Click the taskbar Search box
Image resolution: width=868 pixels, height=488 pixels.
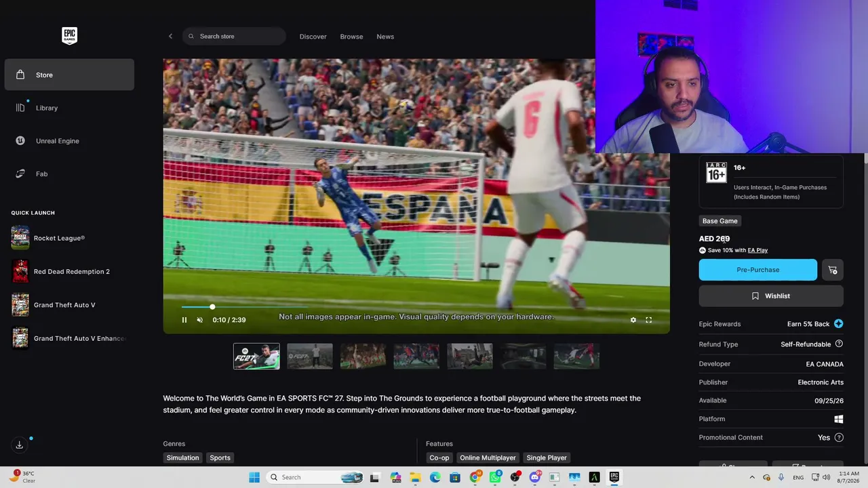click(315, 477)
